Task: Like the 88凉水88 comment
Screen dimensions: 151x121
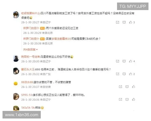Action: pos(133,87)
